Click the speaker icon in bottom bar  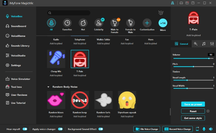pyautogui.click(x=211, y=129)
